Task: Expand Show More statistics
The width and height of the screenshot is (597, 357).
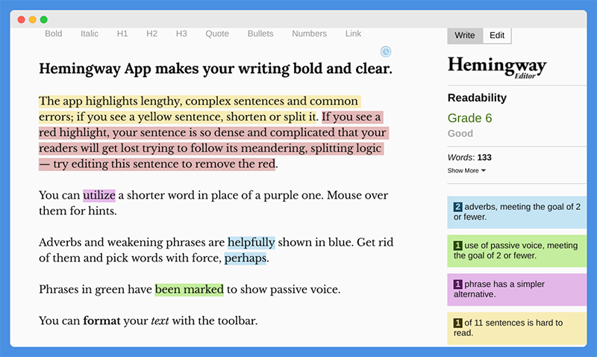Action: [x=466, y=170]
